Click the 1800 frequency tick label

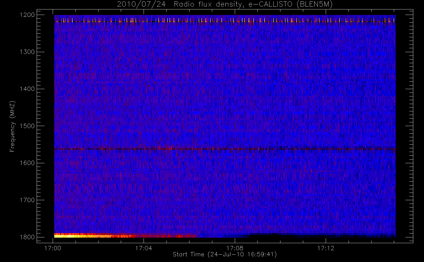point(27,237)
